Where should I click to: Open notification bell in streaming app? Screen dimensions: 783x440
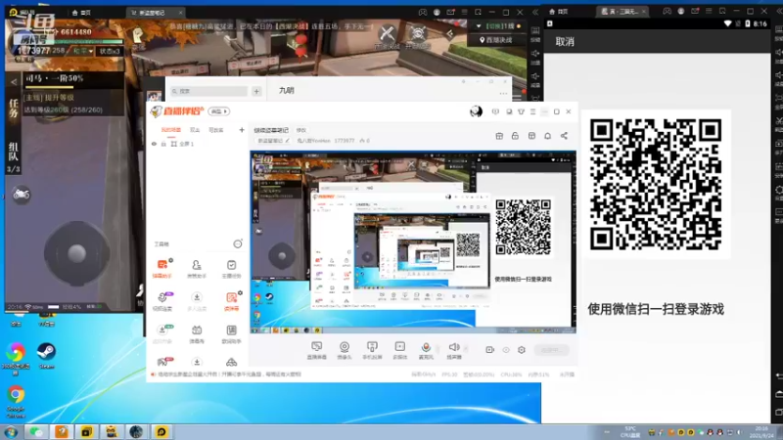[x=548, y=136]
